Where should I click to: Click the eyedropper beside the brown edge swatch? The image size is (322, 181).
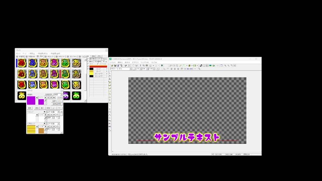pos(46,130)
